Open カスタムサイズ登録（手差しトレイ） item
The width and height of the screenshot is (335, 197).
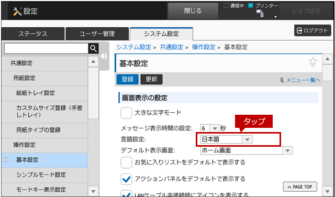(x=44, y=112)
